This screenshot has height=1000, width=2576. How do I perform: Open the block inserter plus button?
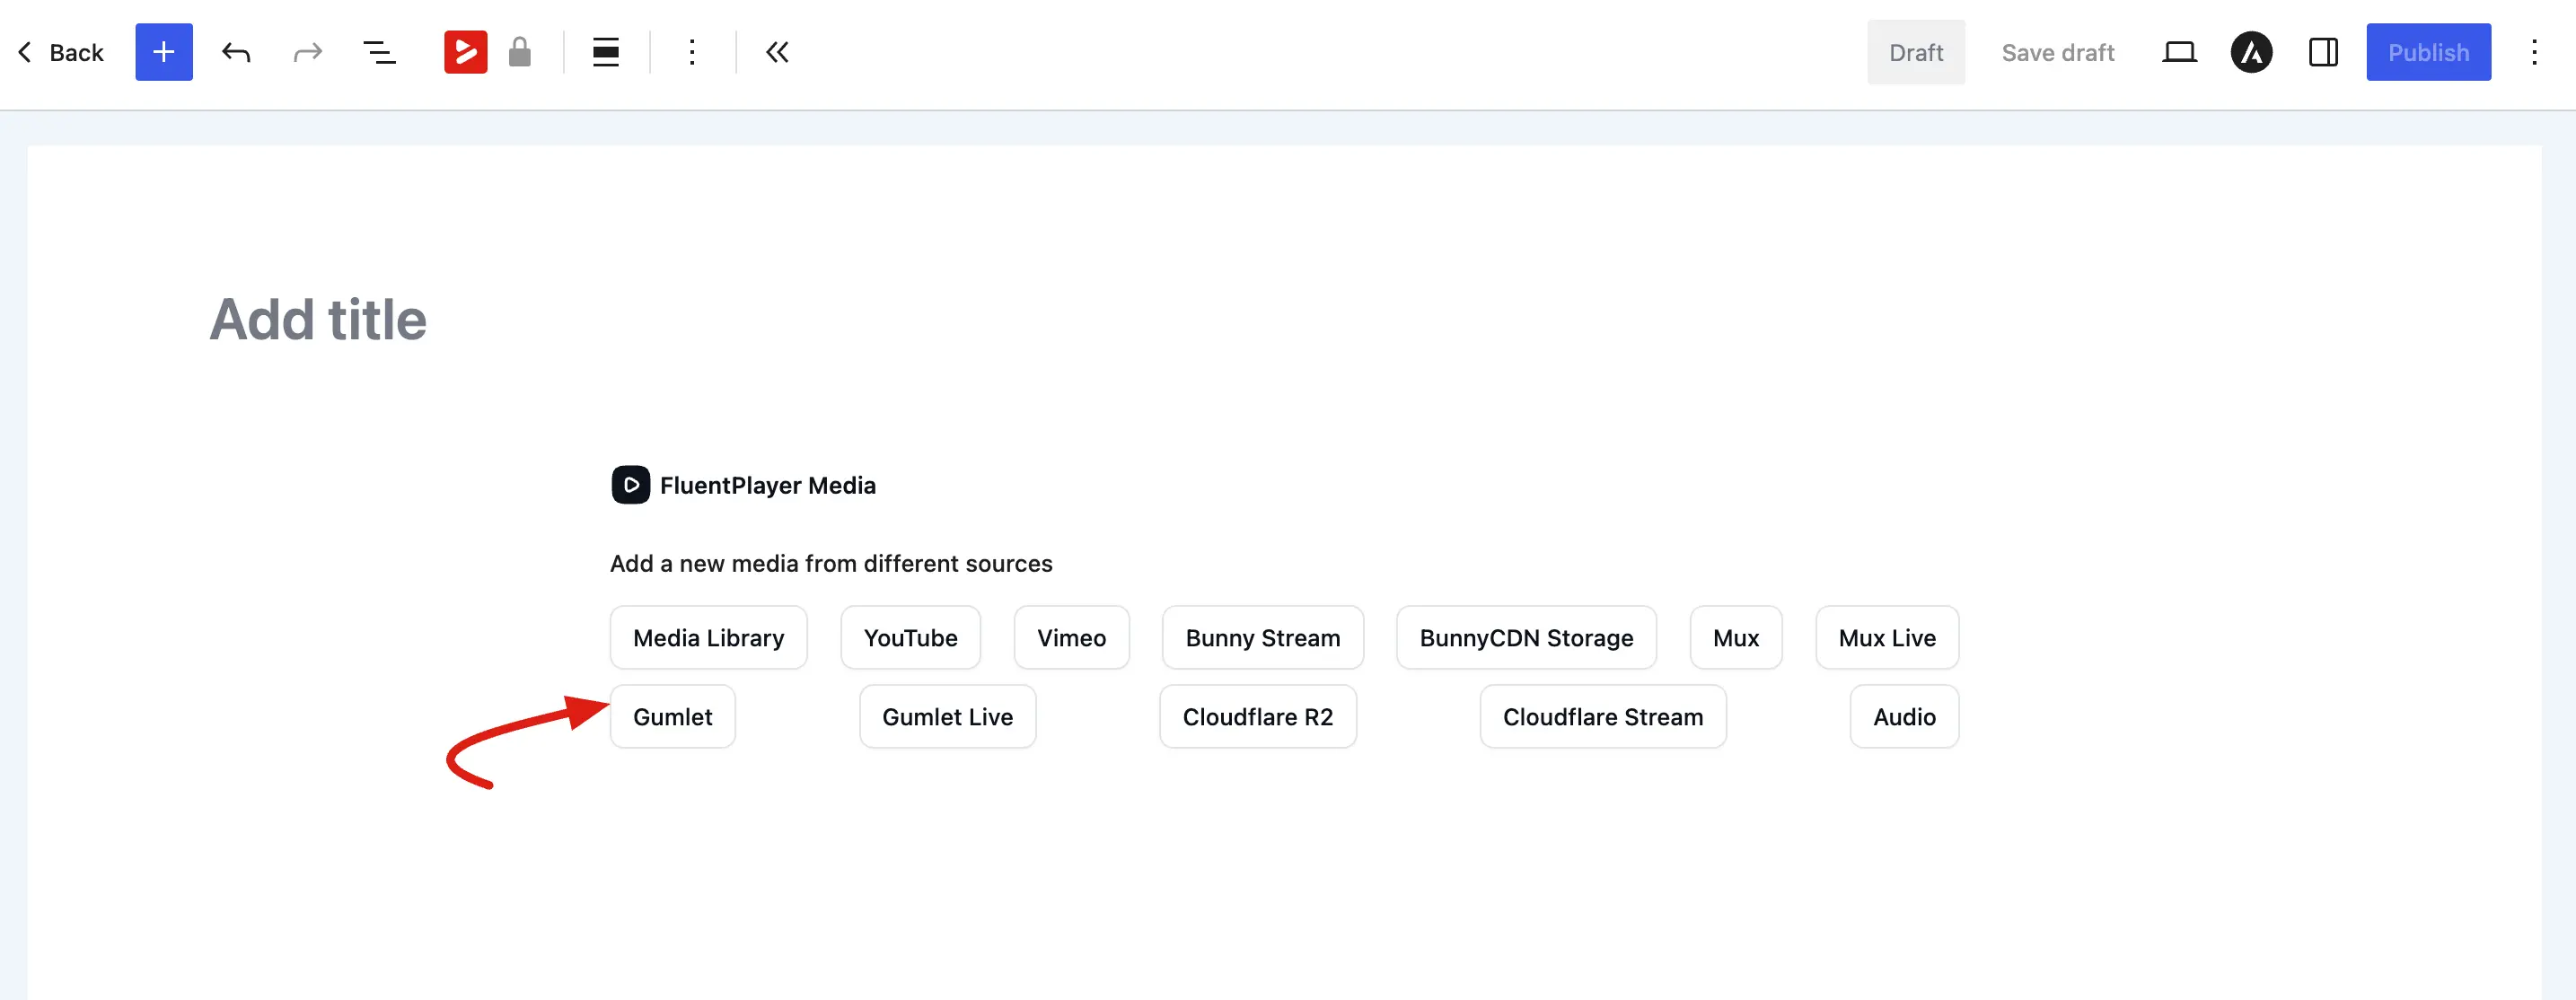pyautogui.click(x=164, y=52)
